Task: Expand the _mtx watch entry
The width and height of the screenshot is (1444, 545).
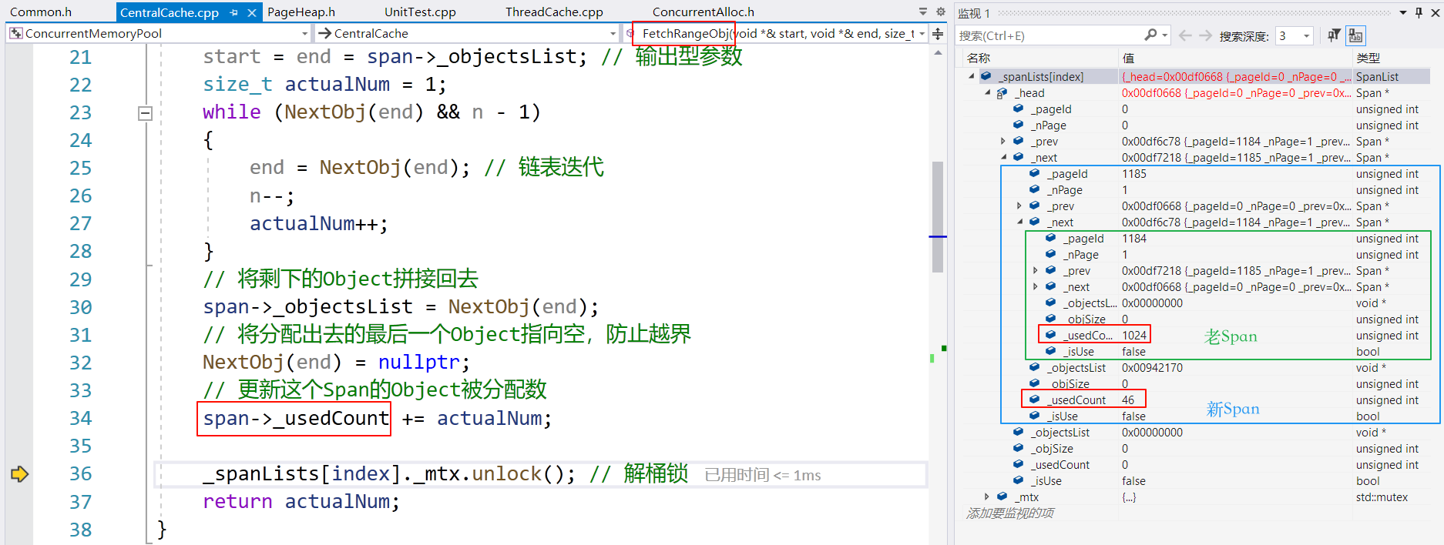Action: point(987,497)
